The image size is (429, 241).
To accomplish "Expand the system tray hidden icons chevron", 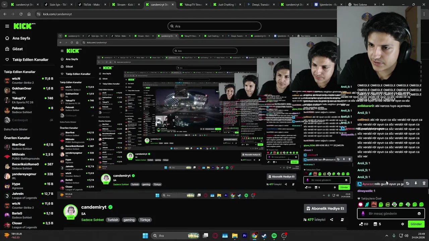I will point(386,236).
